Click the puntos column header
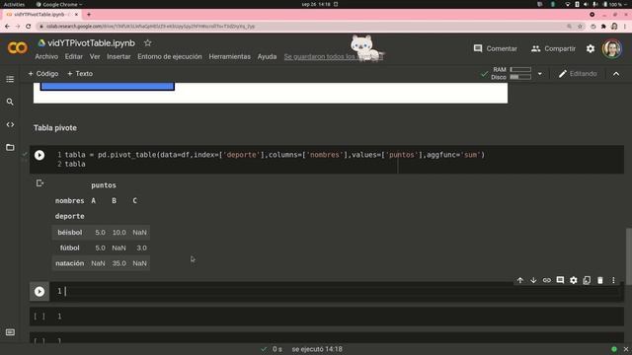This screenshot has width=632, height=355. point(104,185)
